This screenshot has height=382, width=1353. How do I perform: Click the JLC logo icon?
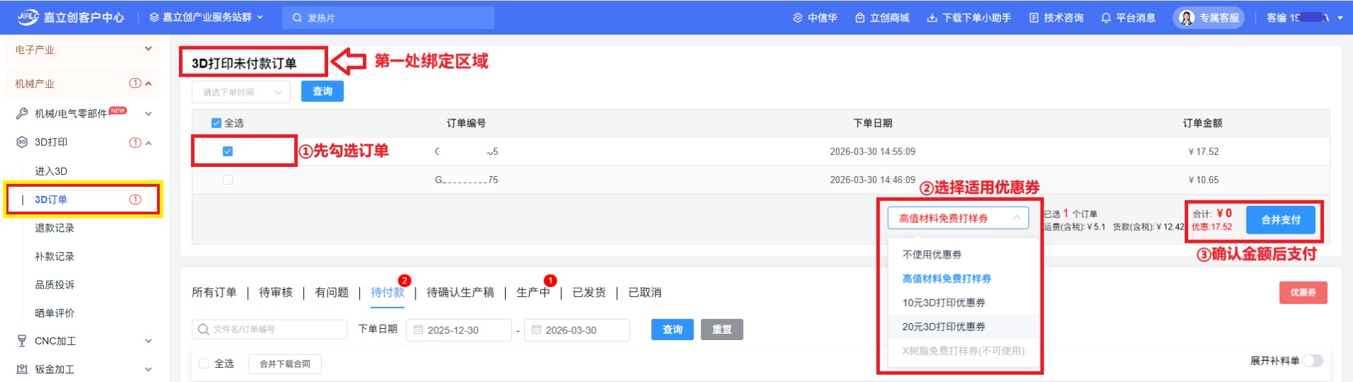click(28, 17)
